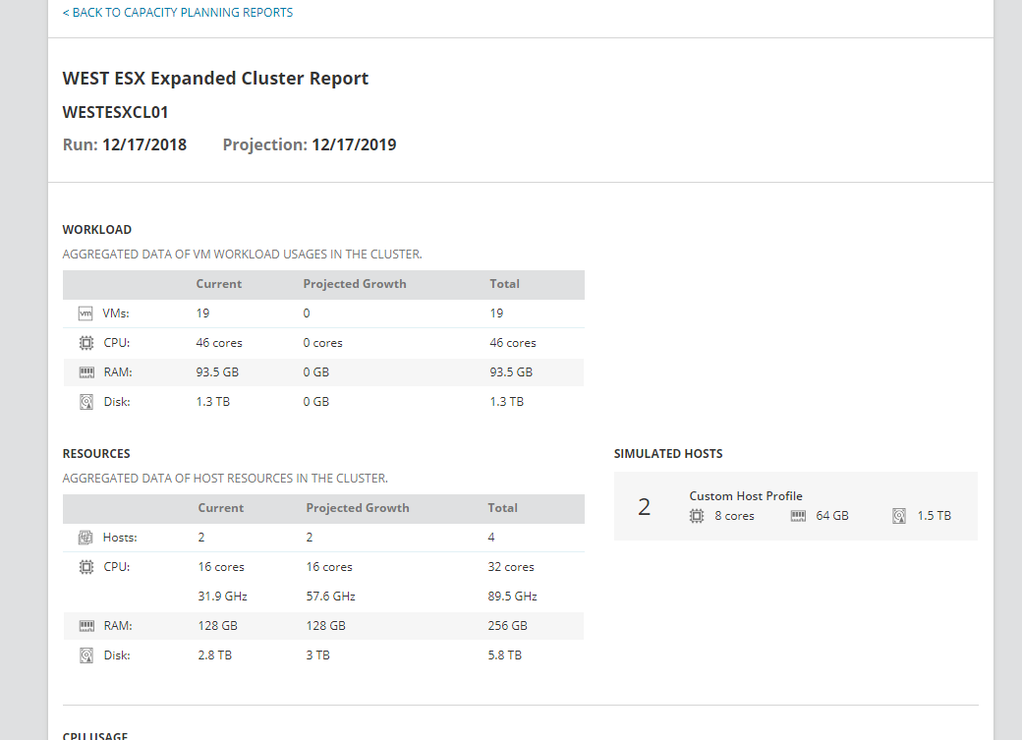Click Resources current 31.9 GHz value

click(x=222, y=597)
